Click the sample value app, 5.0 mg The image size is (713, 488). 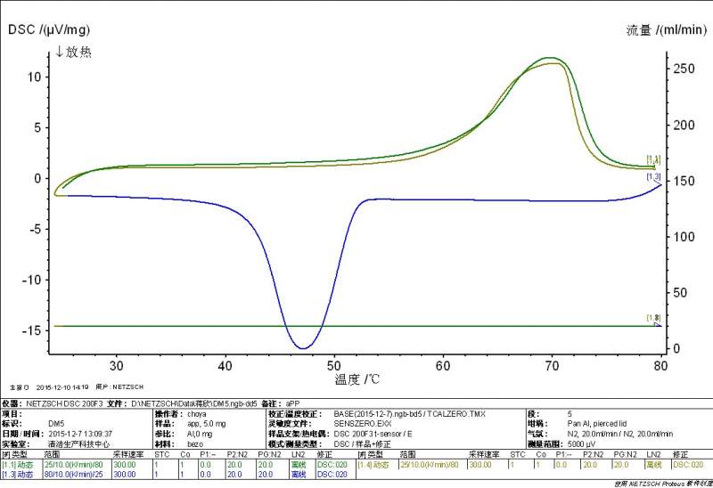[x=207, y=424]
